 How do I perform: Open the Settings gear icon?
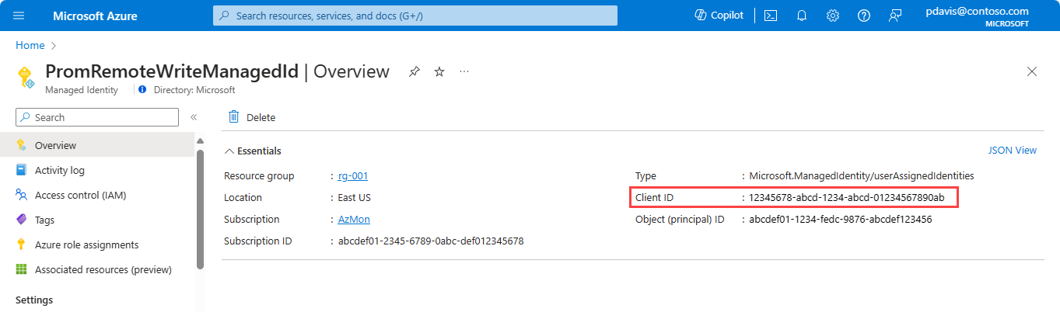pyautogui.click(x=833, y=16)
